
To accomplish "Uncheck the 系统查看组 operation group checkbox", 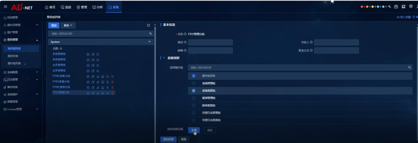I will point(194,91).
